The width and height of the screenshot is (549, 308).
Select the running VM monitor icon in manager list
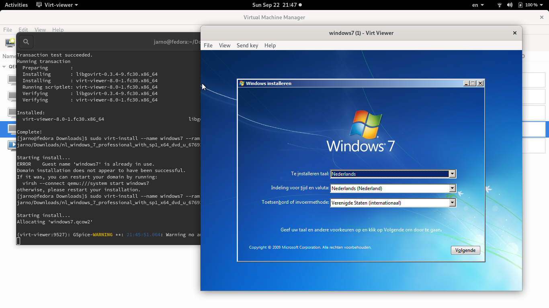pyautogui.click(x=12, y=145)
